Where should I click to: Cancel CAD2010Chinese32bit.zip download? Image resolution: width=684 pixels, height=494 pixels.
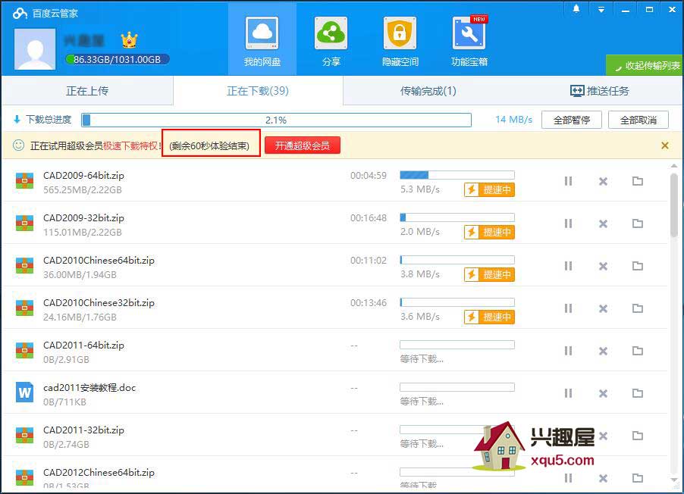click(x=603, y=308)
